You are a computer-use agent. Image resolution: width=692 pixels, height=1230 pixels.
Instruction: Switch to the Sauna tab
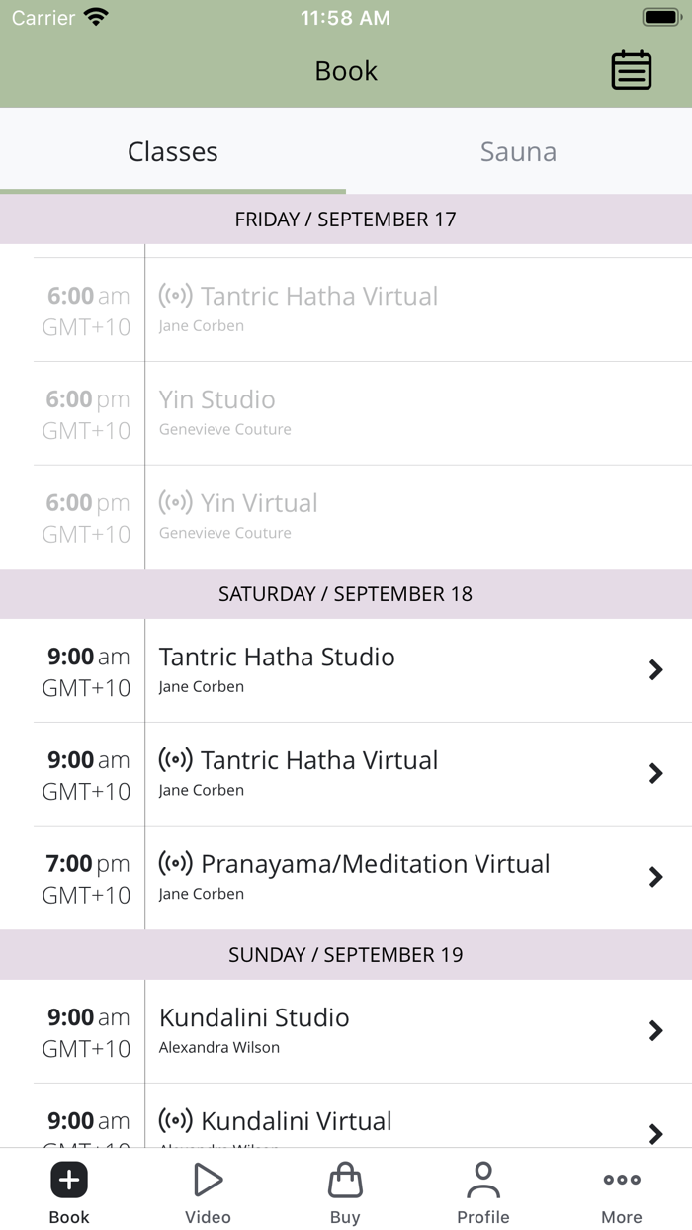click(x=518, y=151)
